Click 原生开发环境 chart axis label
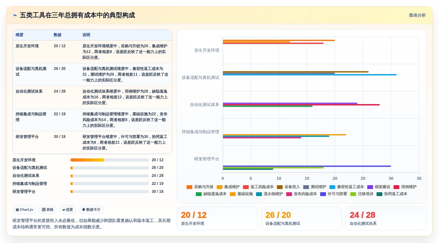 (x=207, y=50)
